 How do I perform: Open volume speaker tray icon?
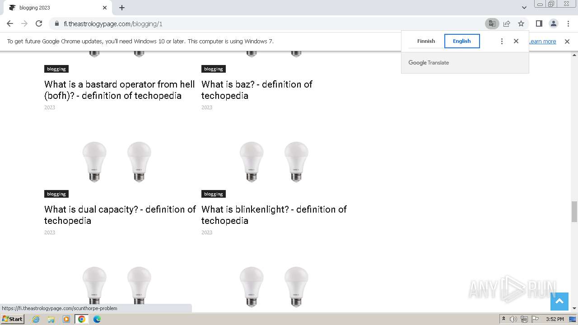click(513, 319)
